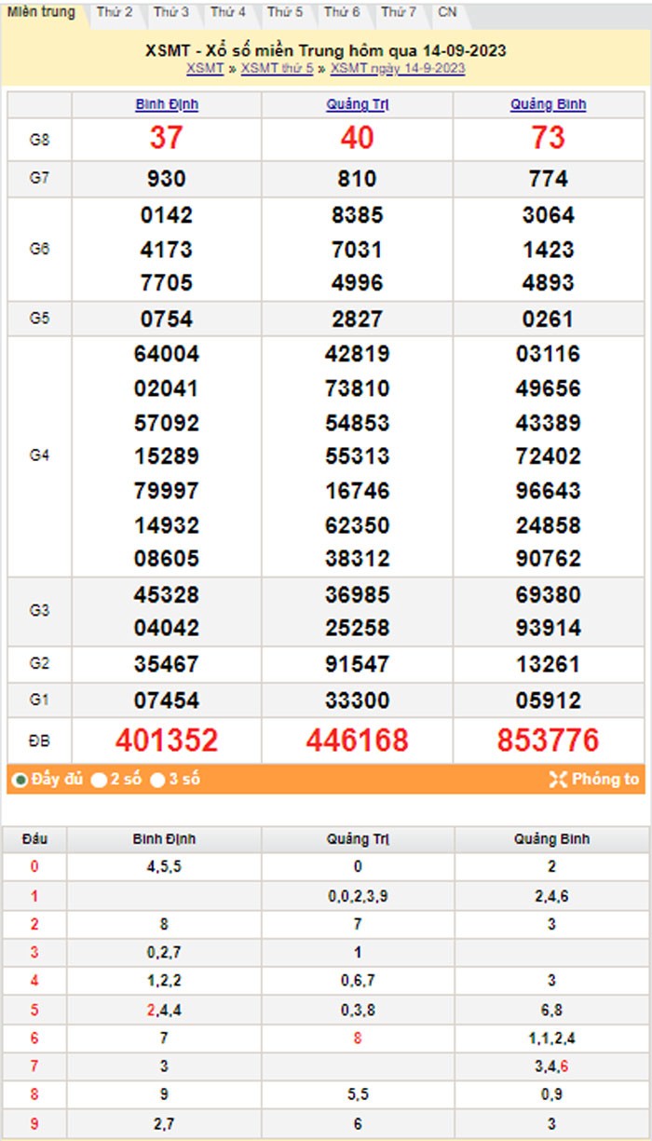Click the ĐB row label
The height and width of the screenshot is (1141, 652).
(x=39, y=741)
